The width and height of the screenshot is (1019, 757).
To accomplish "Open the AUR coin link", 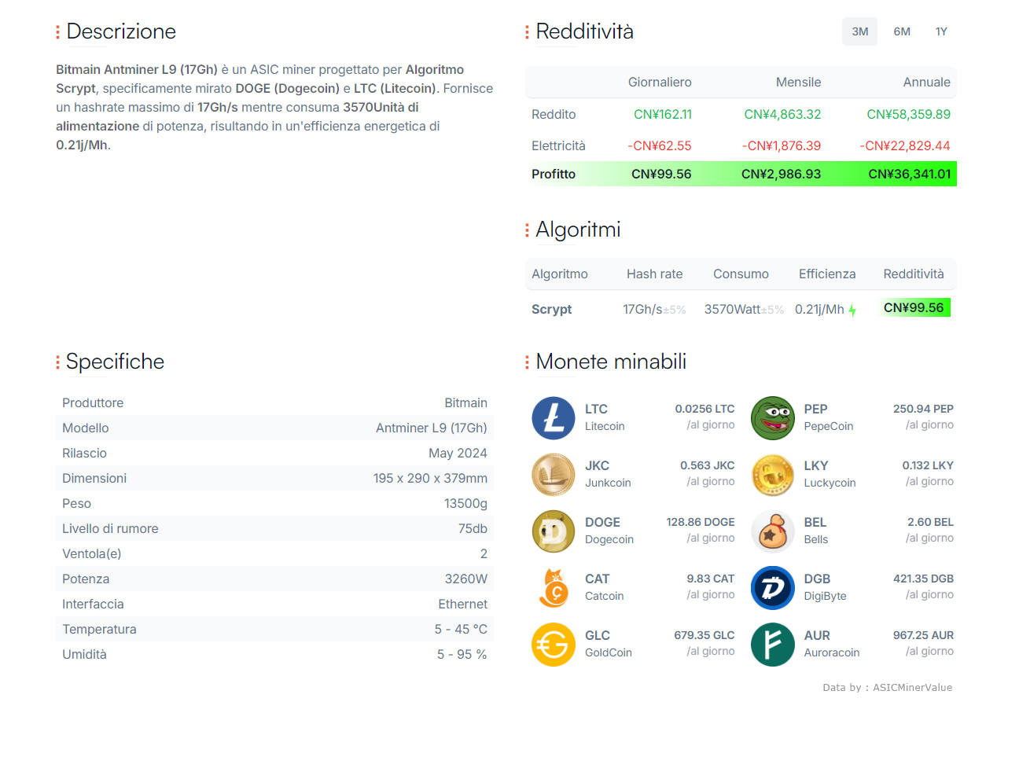I will (x=817, y=635).
